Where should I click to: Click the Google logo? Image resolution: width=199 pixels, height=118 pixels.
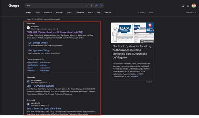point(14,6)
